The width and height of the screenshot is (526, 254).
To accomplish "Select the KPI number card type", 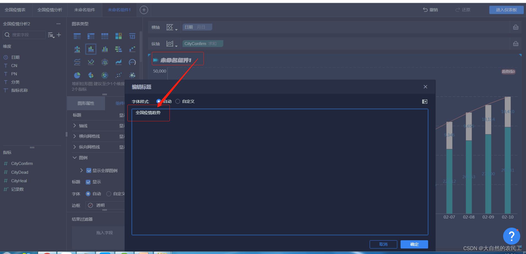I will [132, 36].
